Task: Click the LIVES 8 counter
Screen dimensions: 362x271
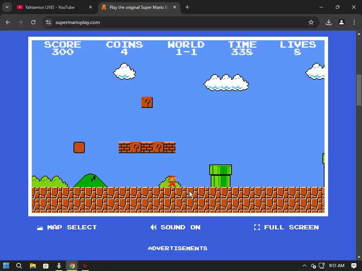Action: (298, 48)
